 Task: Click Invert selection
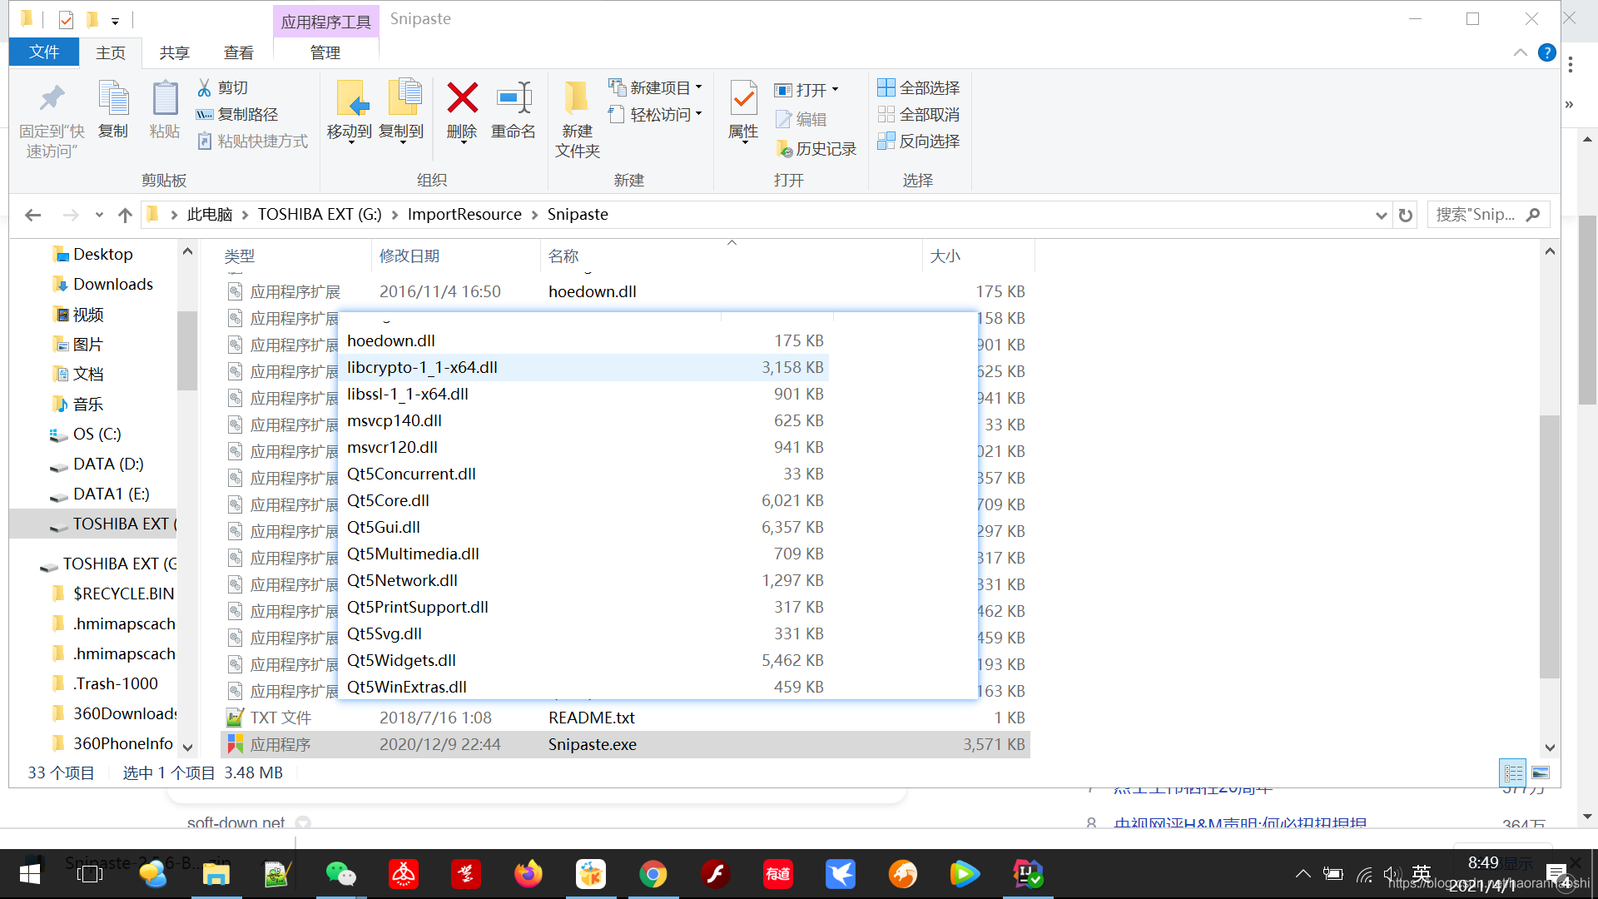[x=919, y=141]
